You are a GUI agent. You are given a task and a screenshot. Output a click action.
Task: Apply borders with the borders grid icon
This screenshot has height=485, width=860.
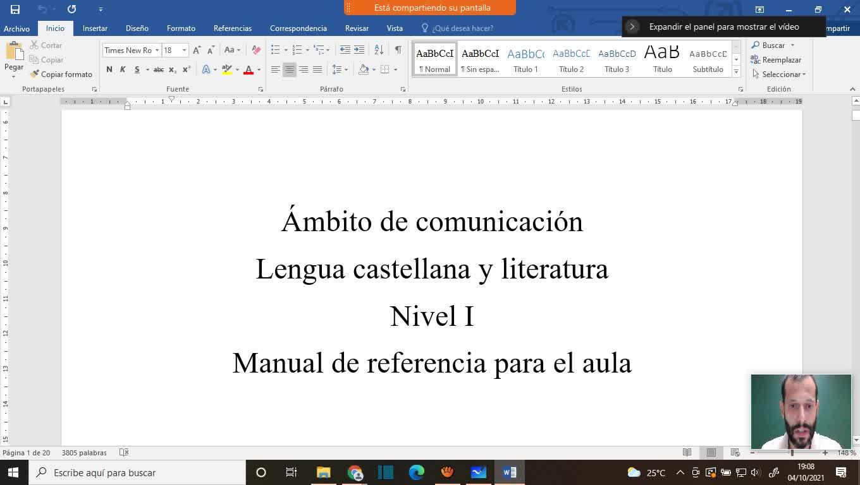point(384,69)
